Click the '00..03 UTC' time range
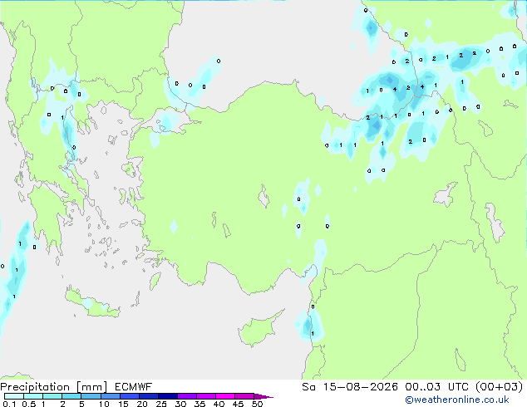The width and height of the screenshot is (527, 407). tap(436, 387)
